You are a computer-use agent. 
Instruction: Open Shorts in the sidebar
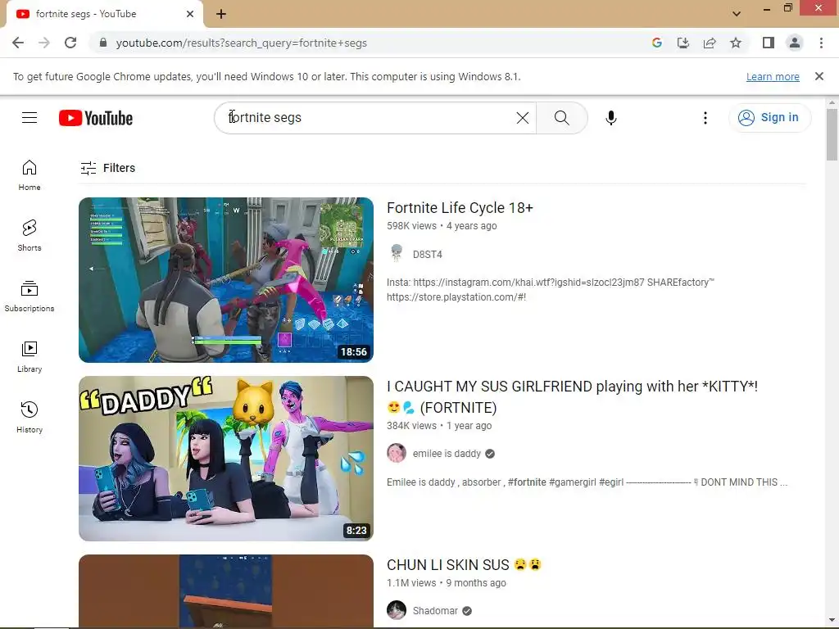[29, 236]
